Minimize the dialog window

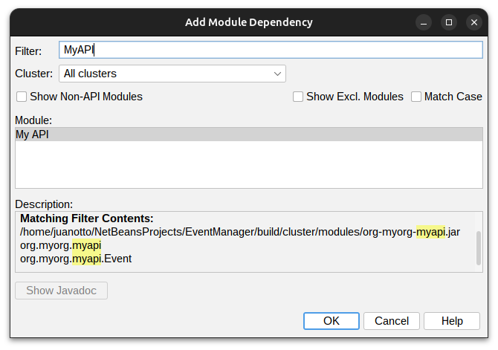pos(423,22)
